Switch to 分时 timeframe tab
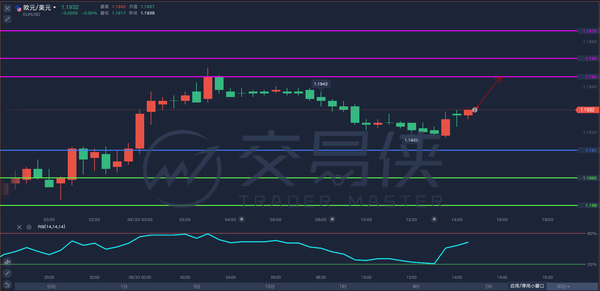This screenshot has height=291, width=600. 51,286
